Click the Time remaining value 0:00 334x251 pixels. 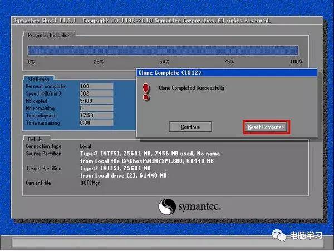pyautogui.click(x=96, y=122)
